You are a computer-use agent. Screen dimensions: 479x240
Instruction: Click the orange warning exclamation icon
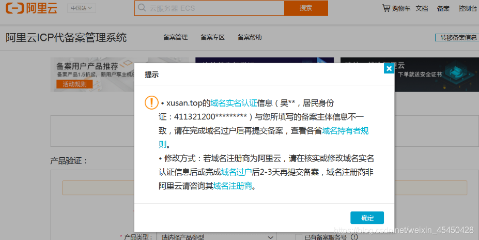(151, 103)
